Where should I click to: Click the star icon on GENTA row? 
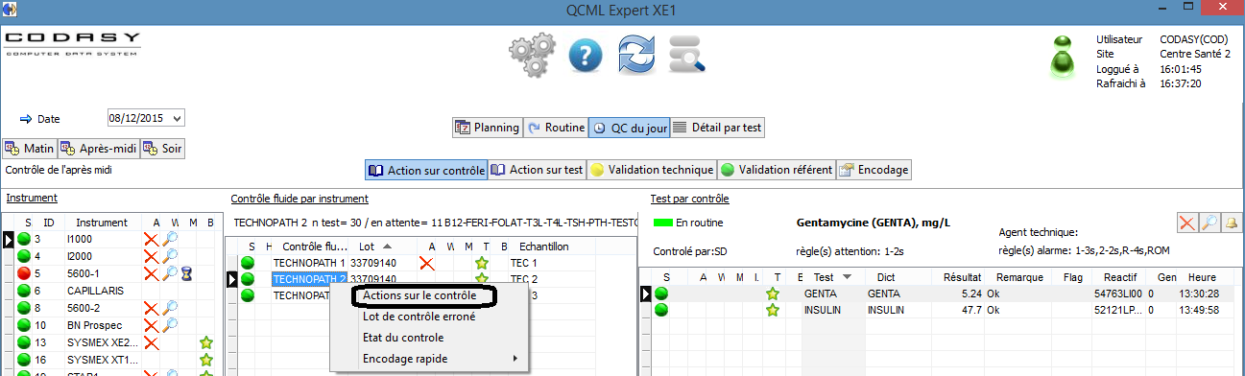tap(772, 294)
